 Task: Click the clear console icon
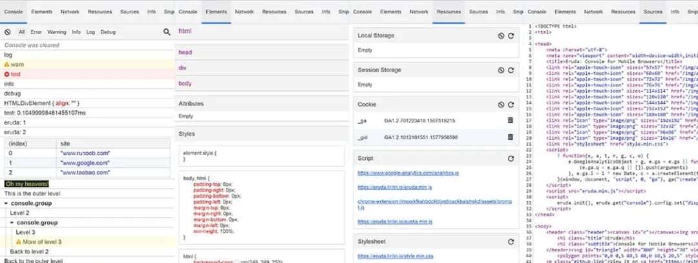coord(7,32)
